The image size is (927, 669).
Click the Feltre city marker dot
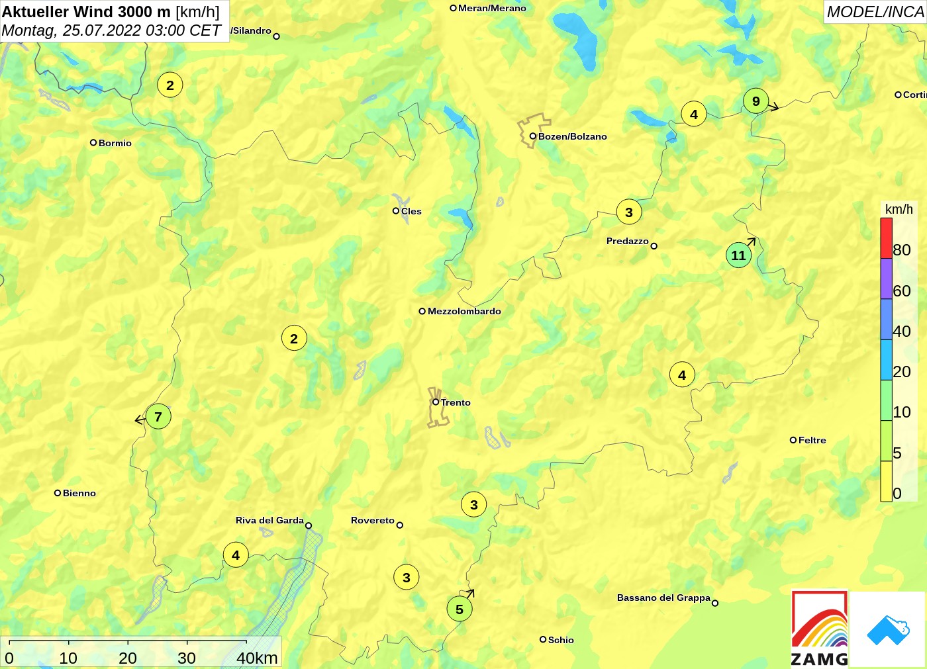coord(793,440)
